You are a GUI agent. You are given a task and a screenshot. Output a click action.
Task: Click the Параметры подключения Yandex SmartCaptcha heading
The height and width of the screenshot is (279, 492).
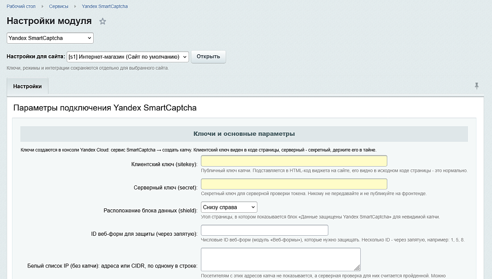(105, 108)
